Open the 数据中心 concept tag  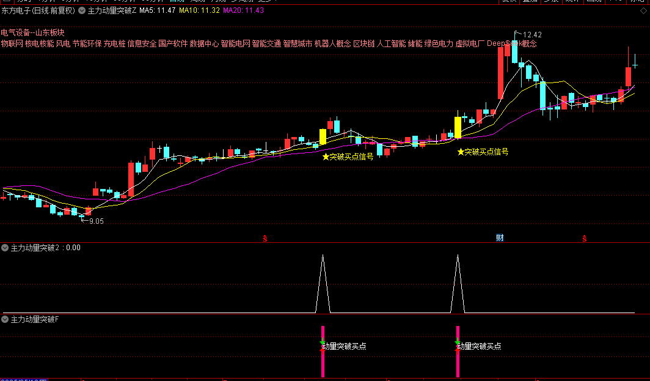tap(204, 43)
